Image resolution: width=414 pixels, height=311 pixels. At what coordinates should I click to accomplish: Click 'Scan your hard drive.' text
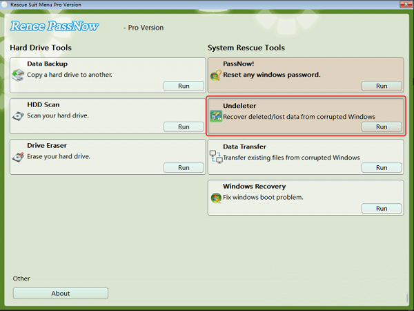[58, 115]
